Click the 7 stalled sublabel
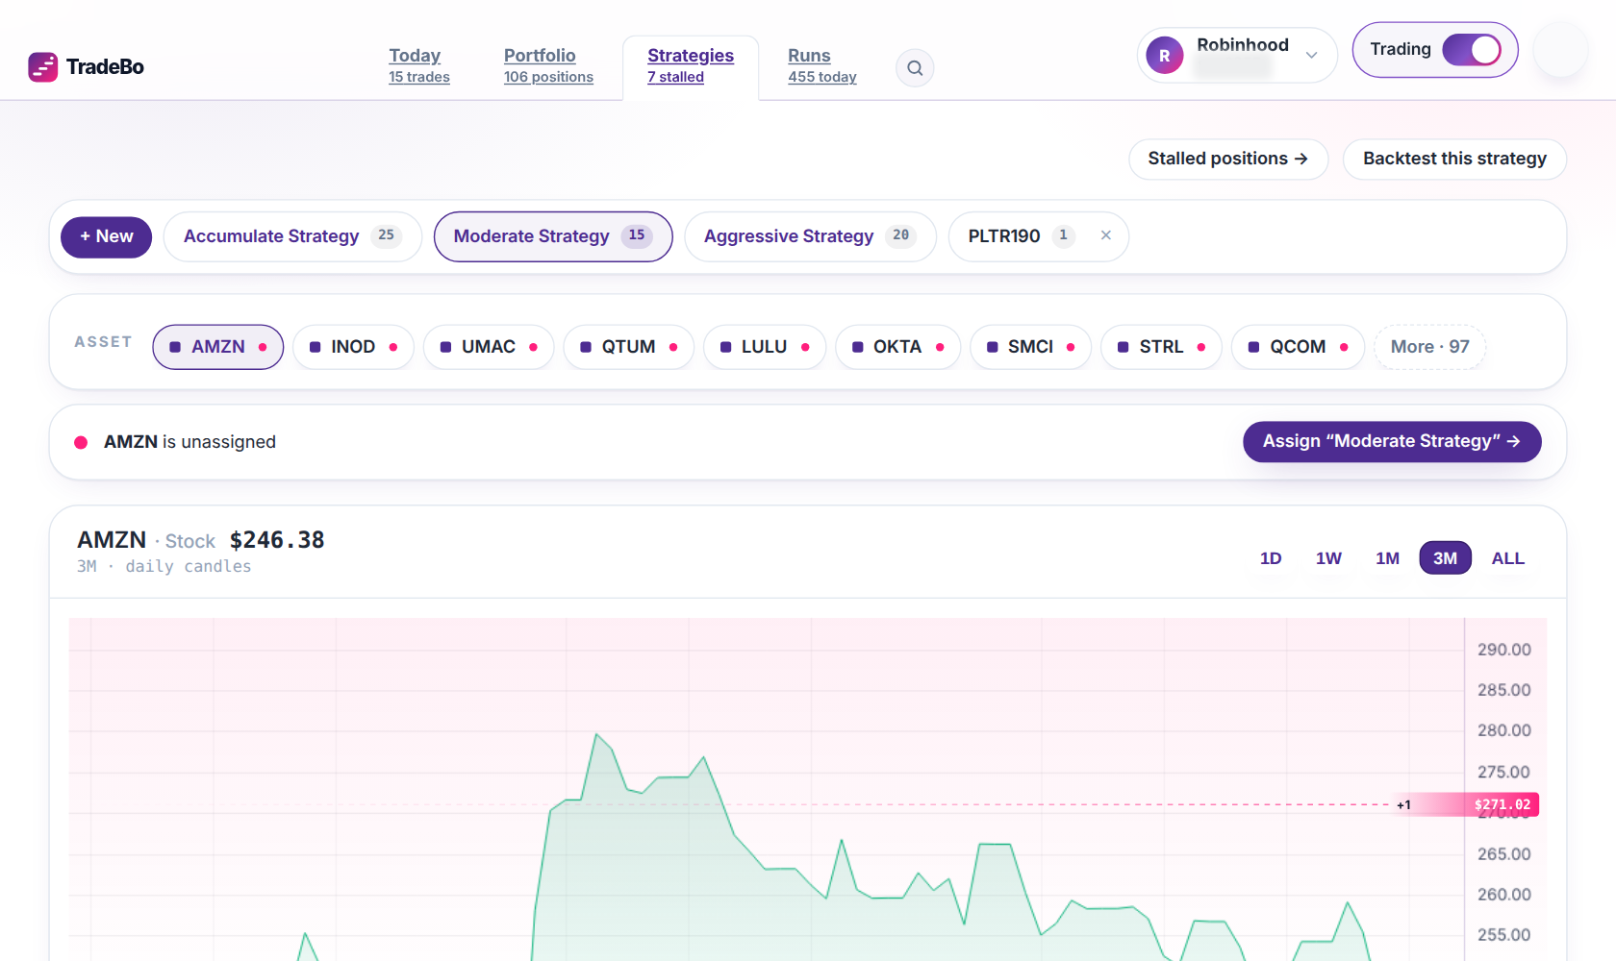 [675, 77]
